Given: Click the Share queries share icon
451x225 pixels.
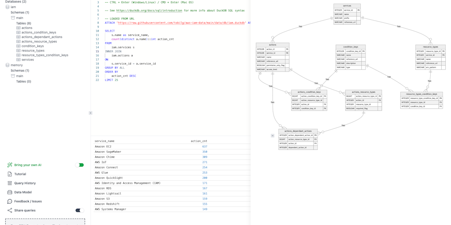Looking at the screenshot, I should coord(10,210).
